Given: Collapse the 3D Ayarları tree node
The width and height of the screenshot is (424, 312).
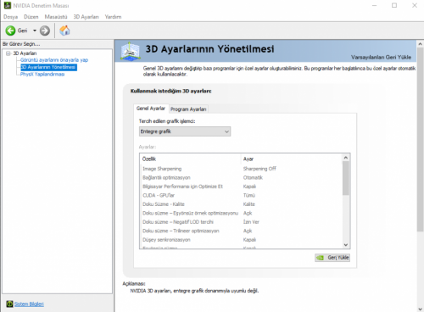Looking at the screenshot, I should point(8,53).
